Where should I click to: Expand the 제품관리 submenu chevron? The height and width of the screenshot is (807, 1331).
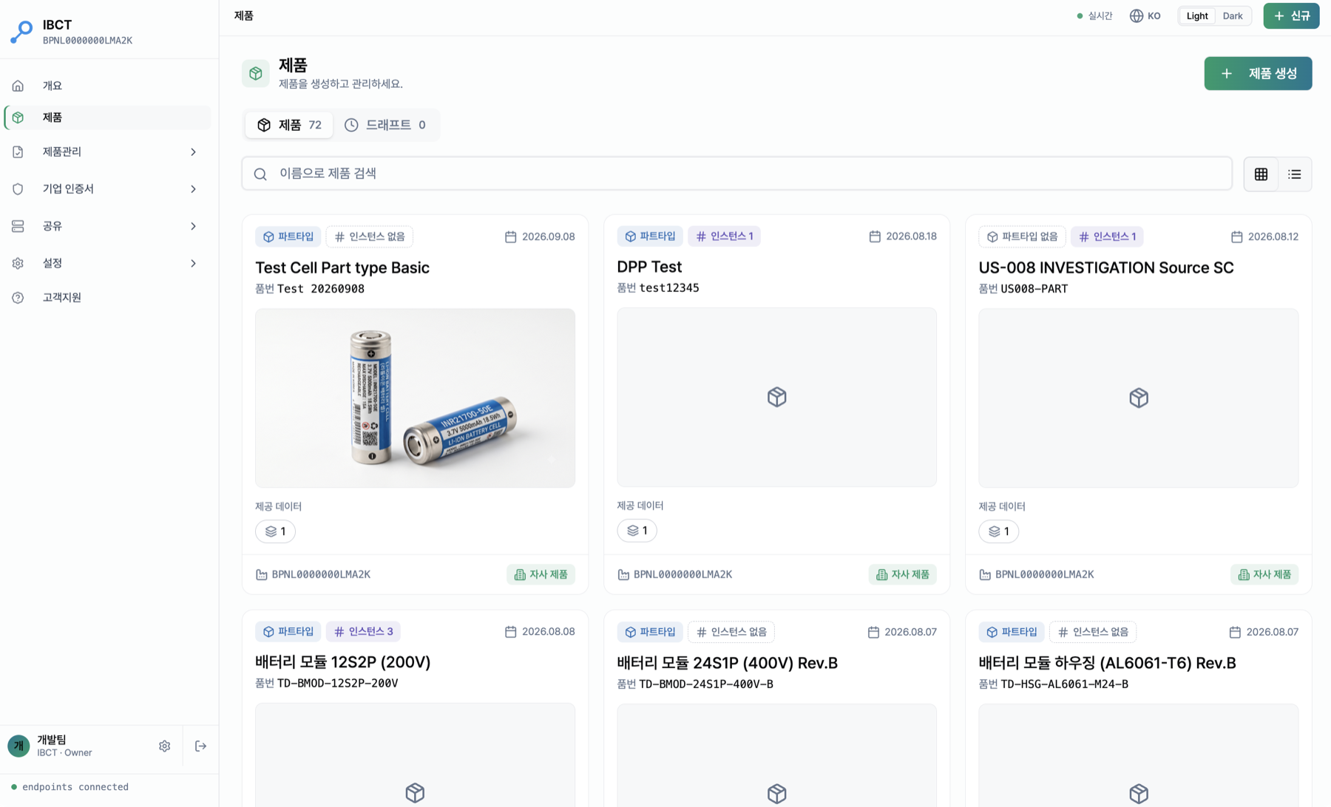[193, 152]
